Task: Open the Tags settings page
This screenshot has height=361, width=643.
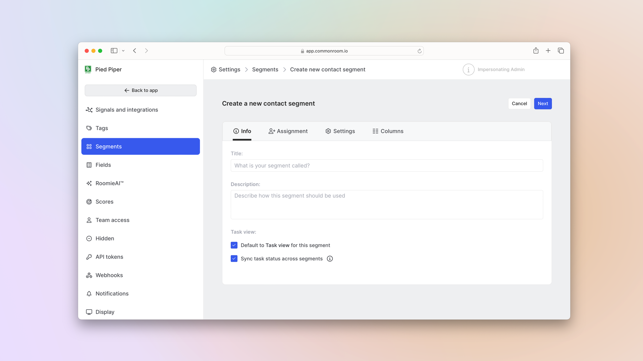Action: [141, 128]
